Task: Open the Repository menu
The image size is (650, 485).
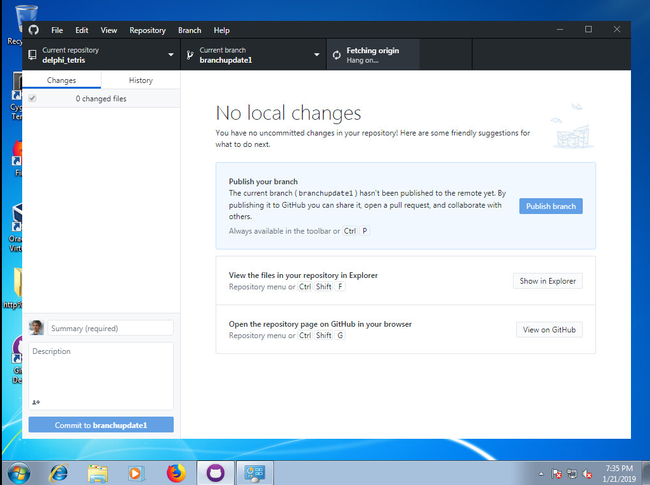Action: pyautogui.click(x=147, y=30)
